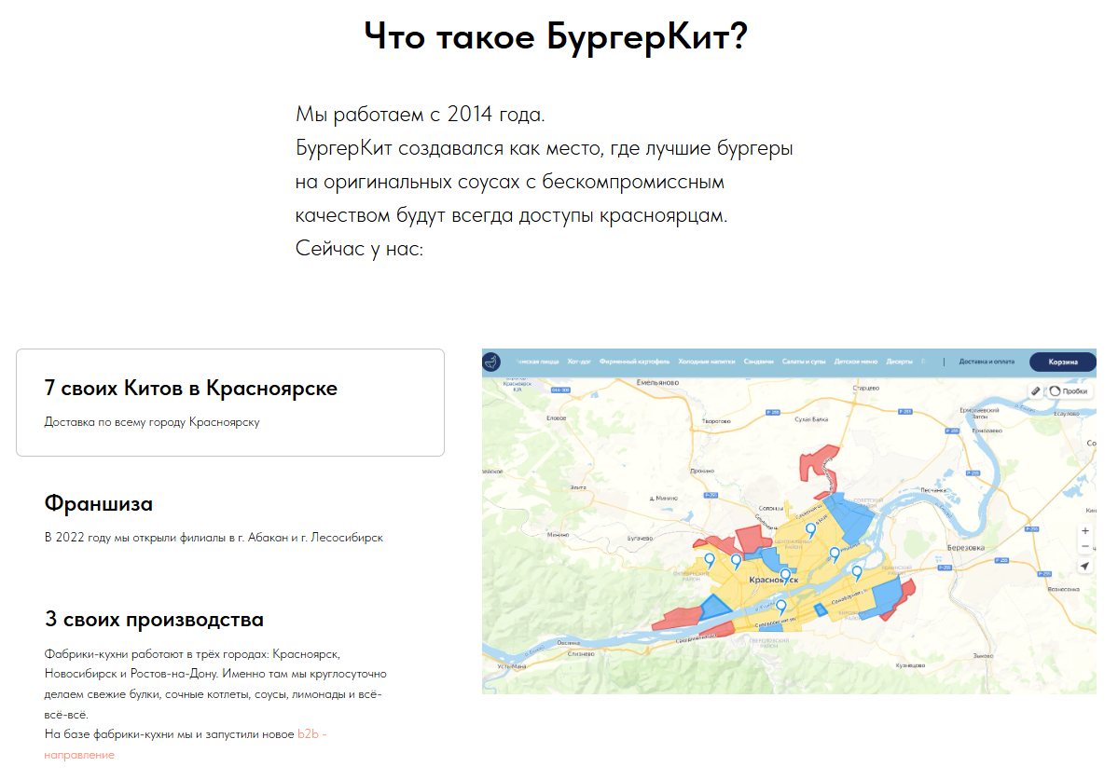Click the Песчанка label on the map

click(933, 490)
